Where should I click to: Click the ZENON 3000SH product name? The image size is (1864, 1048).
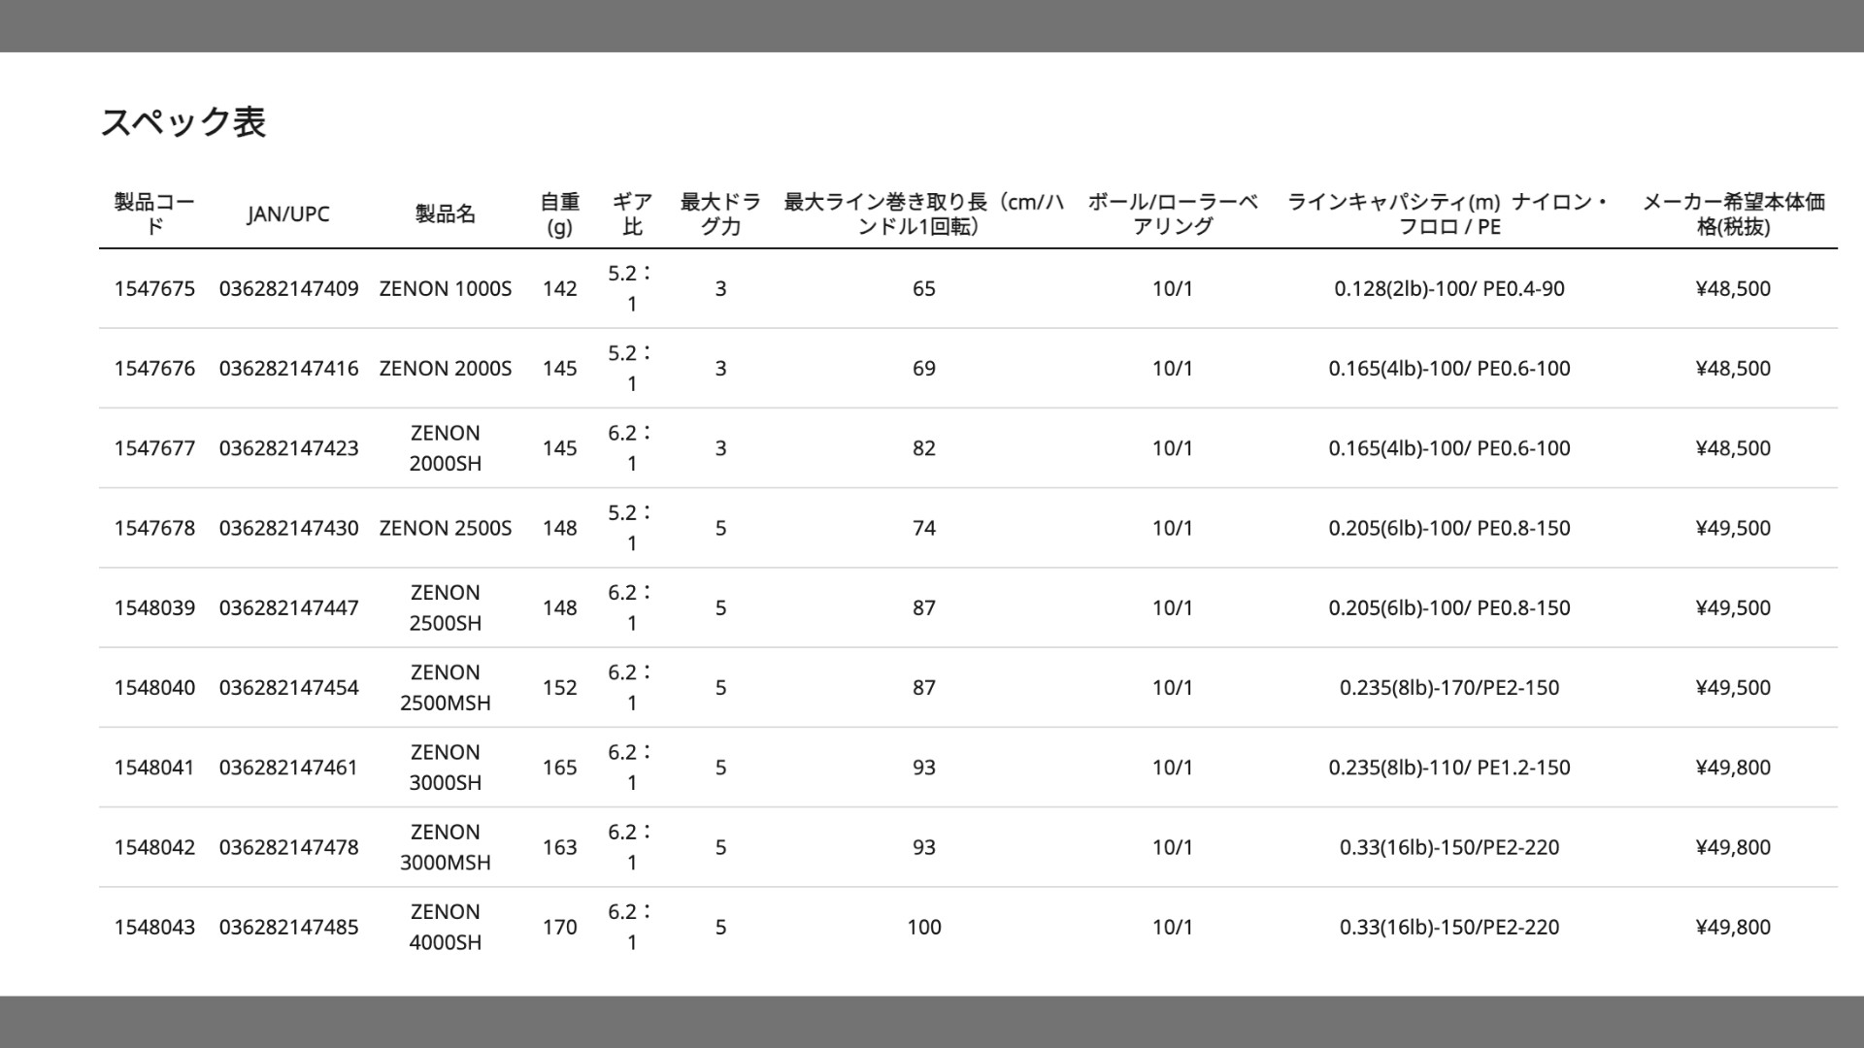(445, 768)
